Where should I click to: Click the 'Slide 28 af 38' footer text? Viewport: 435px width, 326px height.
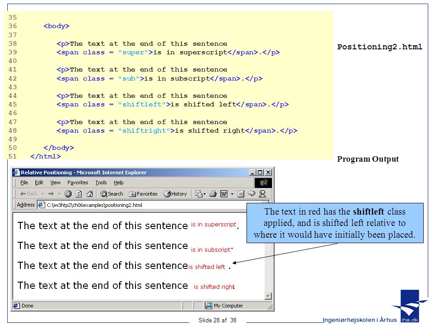[217, 320]
